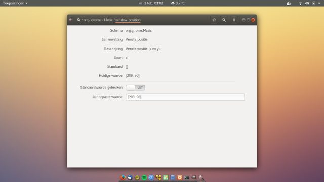Navigate to the org path segment
Screen dimensions: 324x182
(86, 20)
